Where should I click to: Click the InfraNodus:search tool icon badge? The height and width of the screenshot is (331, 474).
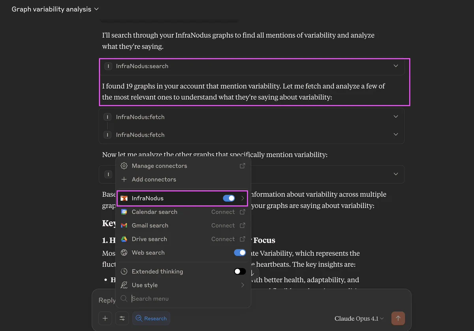108,66
